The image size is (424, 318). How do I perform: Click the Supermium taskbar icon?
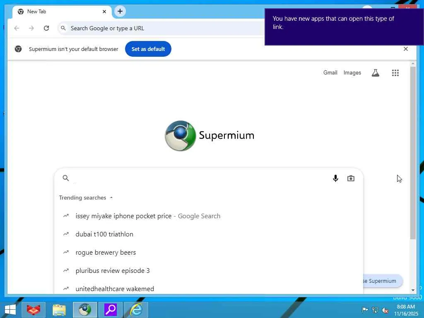[x=84, y=310]
